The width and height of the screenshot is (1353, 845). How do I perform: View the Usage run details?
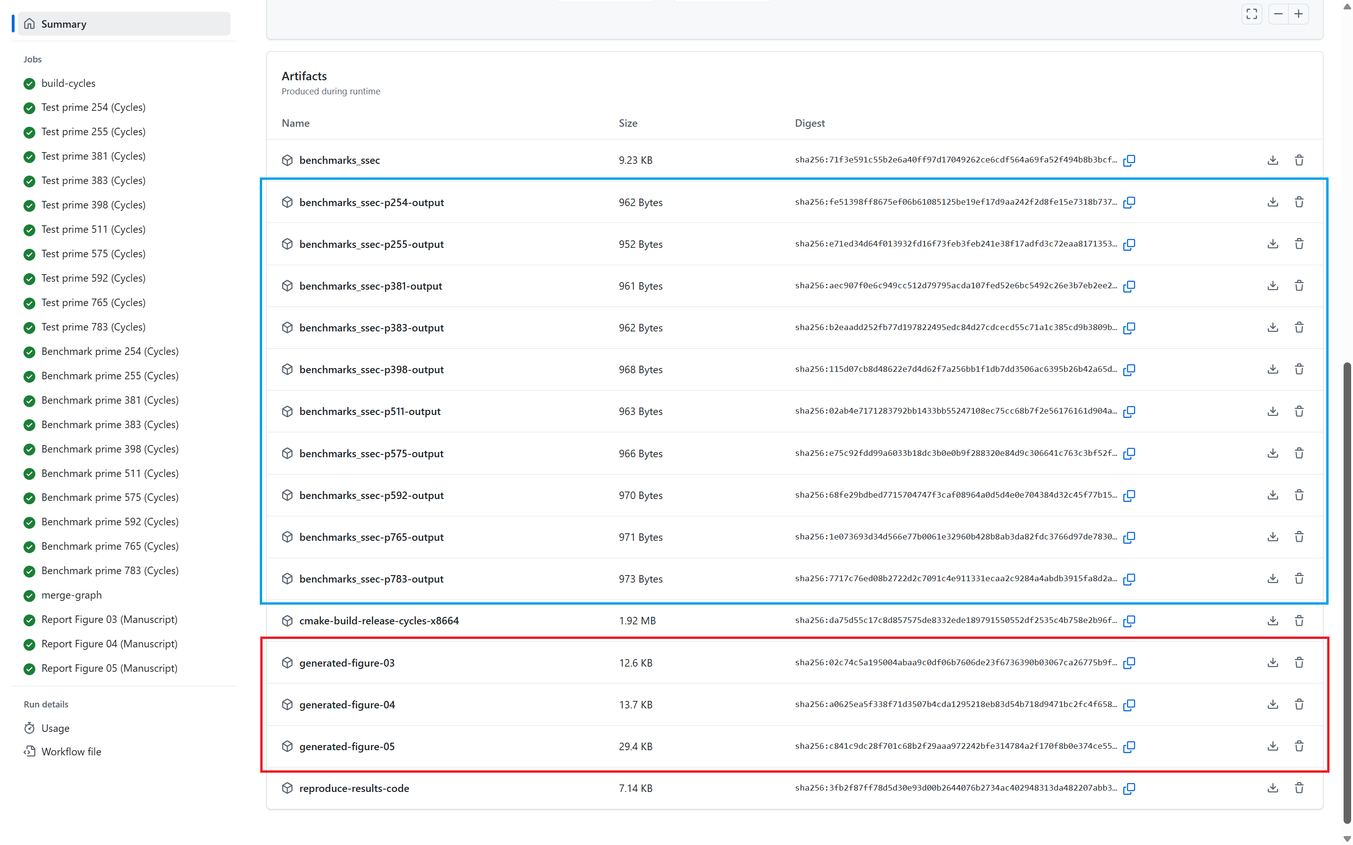(55, 728)
